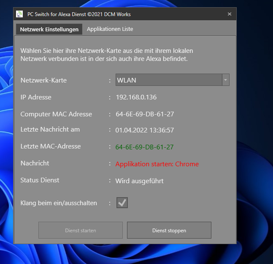The width and height of the screenshot is (273, 264).
Task: Close the PC Switch for Alexa window
Action: coord(230,14)
